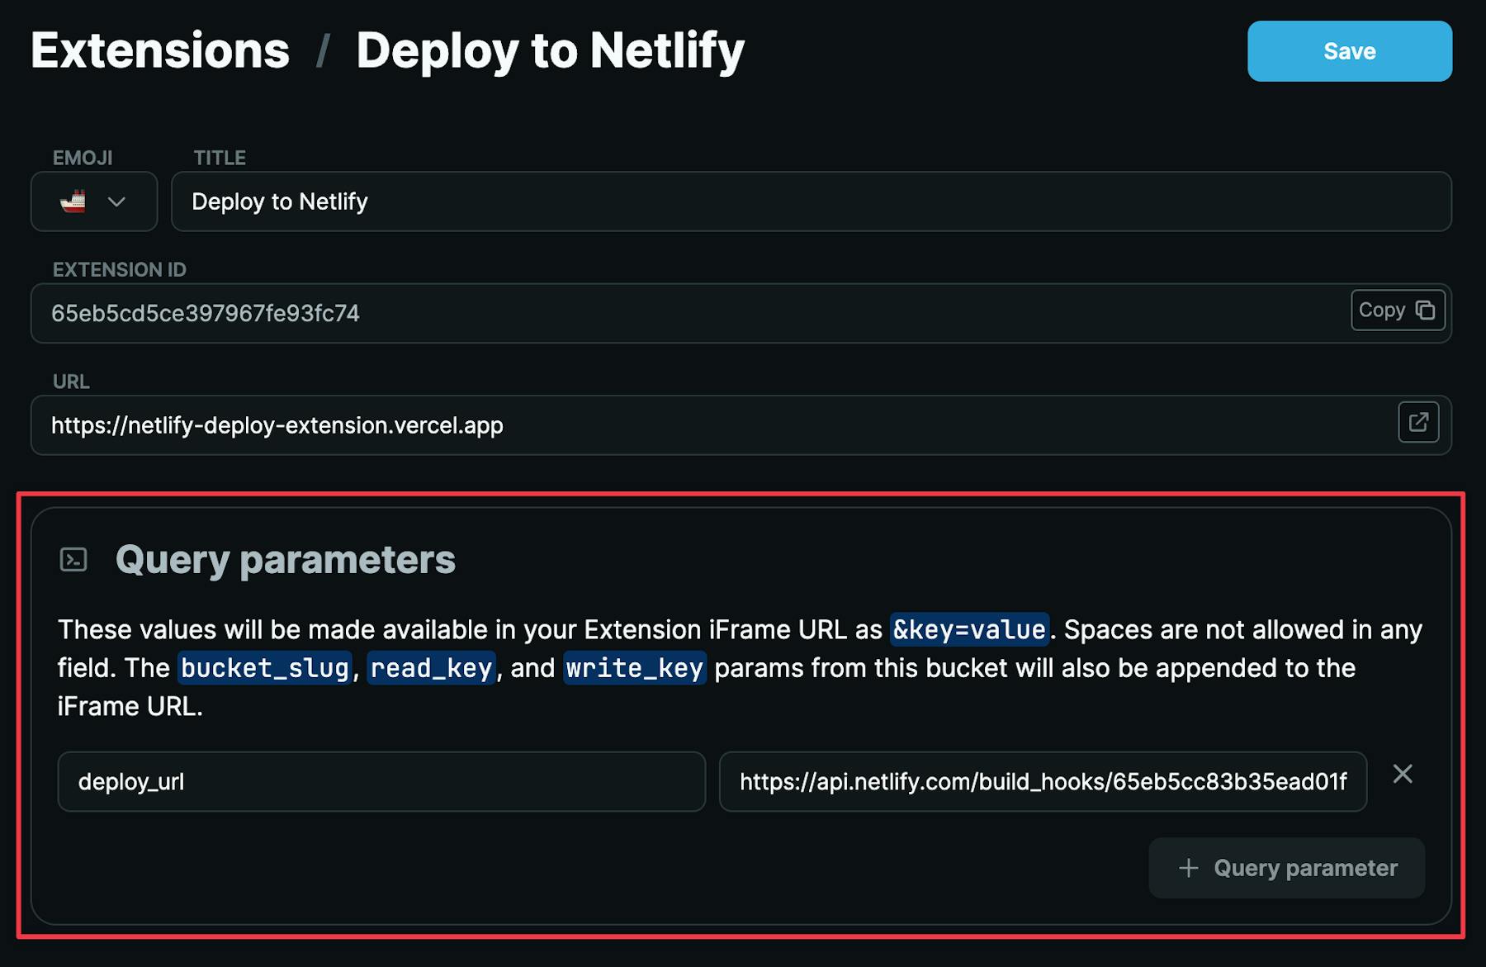Click the bucket_slug code snippet
Image resolution: width=1486 pixels, height=967 pixels.
tap(265, 667)
